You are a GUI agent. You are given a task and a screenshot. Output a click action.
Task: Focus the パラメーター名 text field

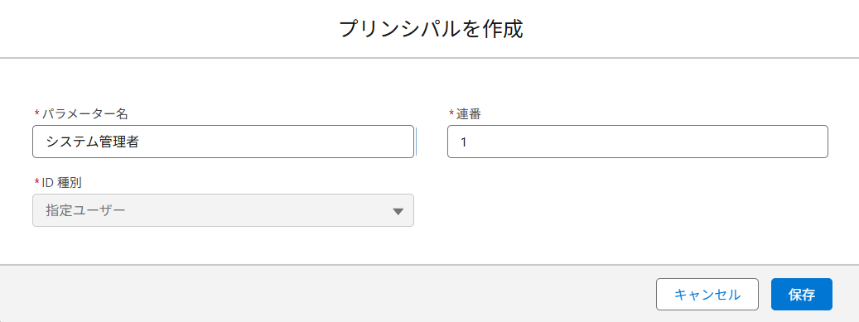pos(223,142)
